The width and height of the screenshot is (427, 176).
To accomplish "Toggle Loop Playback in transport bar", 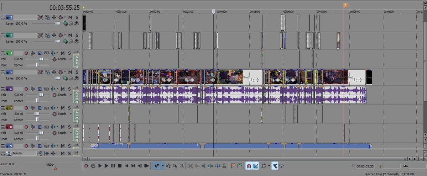I will [93, 166].
